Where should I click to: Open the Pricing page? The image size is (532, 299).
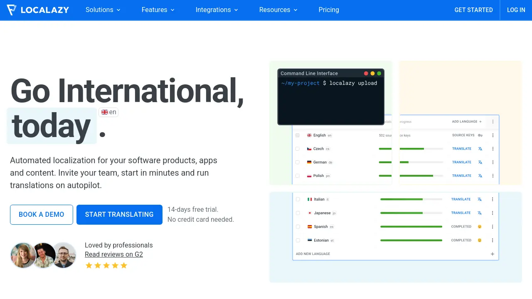(329, 10)
